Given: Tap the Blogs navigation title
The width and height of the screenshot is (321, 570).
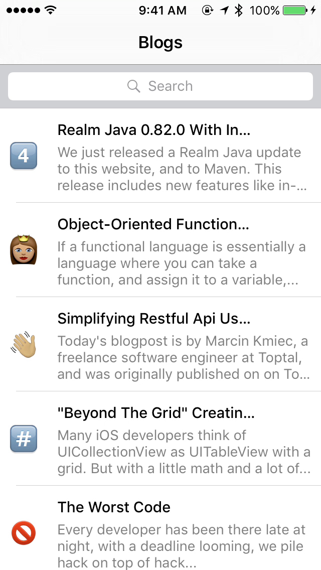Looking at the screenshot, I should (160, 43).
